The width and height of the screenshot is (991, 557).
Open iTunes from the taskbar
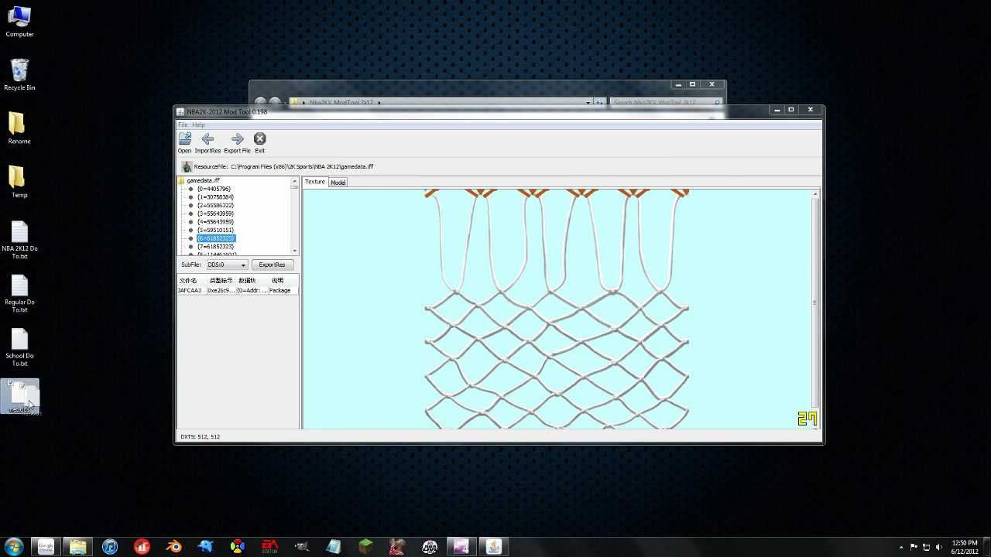coord(110,547)
